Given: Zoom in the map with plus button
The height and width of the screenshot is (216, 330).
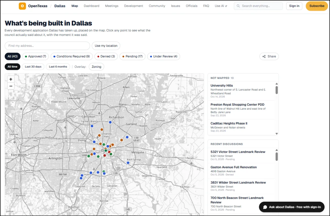Looking at the screenshot, I should 11,79.
